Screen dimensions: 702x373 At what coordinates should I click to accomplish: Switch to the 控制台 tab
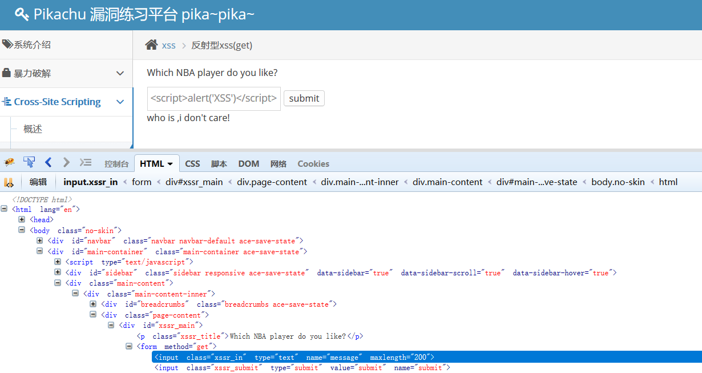click(116, 163)
